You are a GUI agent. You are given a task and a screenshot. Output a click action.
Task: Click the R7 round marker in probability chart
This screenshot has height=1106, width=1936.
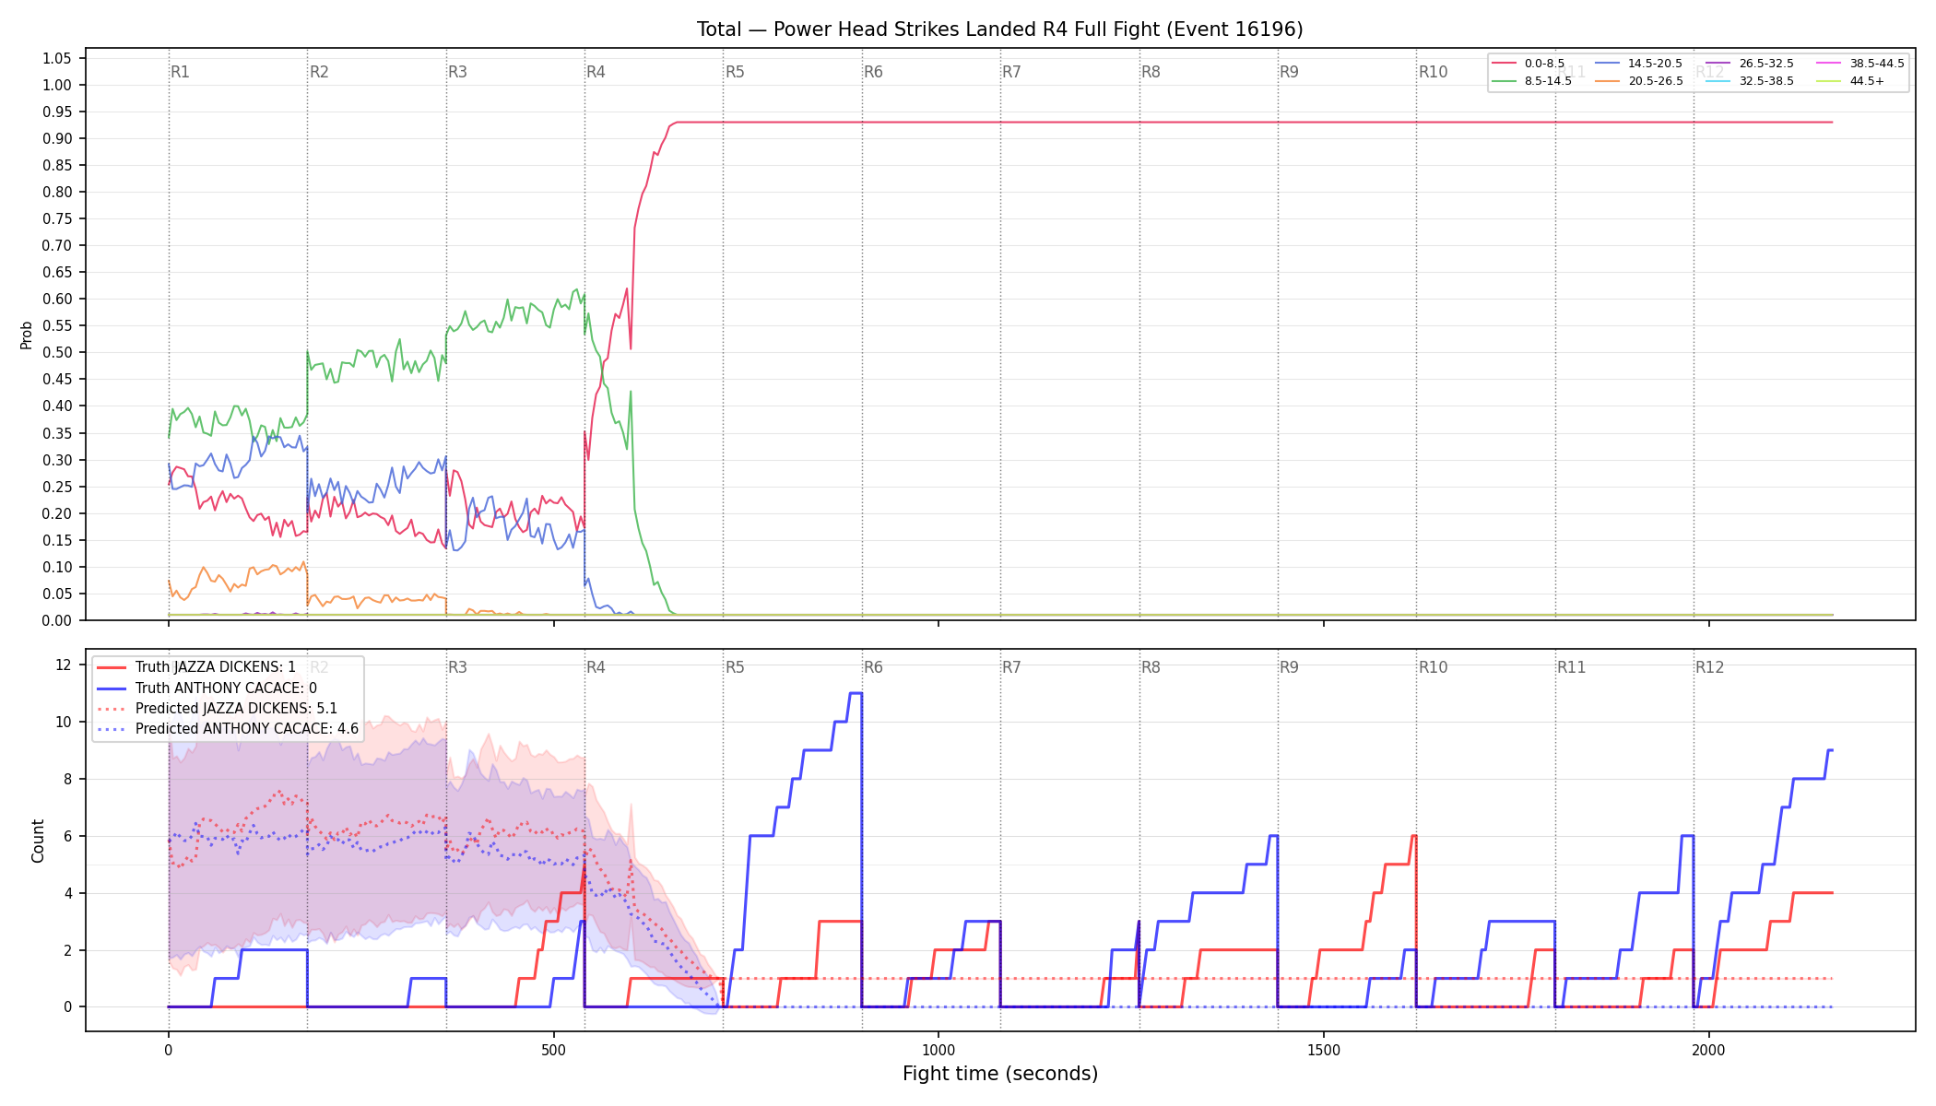[1012, 72]
